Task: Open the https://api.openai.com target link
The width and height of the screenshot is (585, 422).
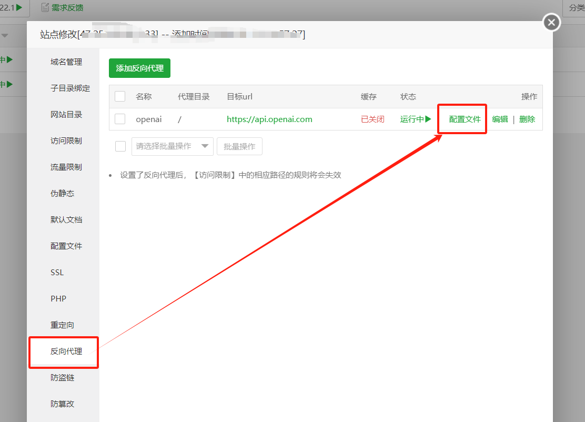Action: [x=269, y=119]
